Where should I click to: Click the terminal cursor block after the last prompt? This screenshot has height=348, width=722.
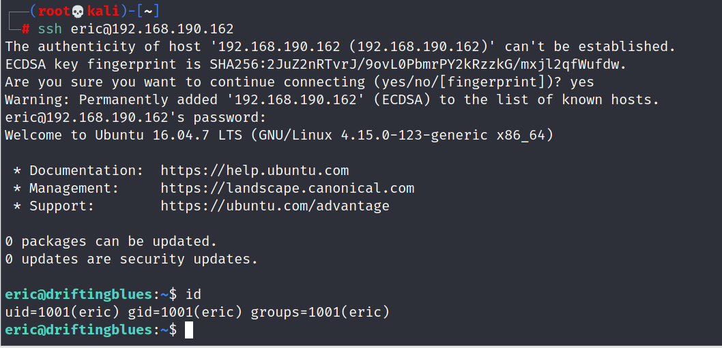click(189, 330)
